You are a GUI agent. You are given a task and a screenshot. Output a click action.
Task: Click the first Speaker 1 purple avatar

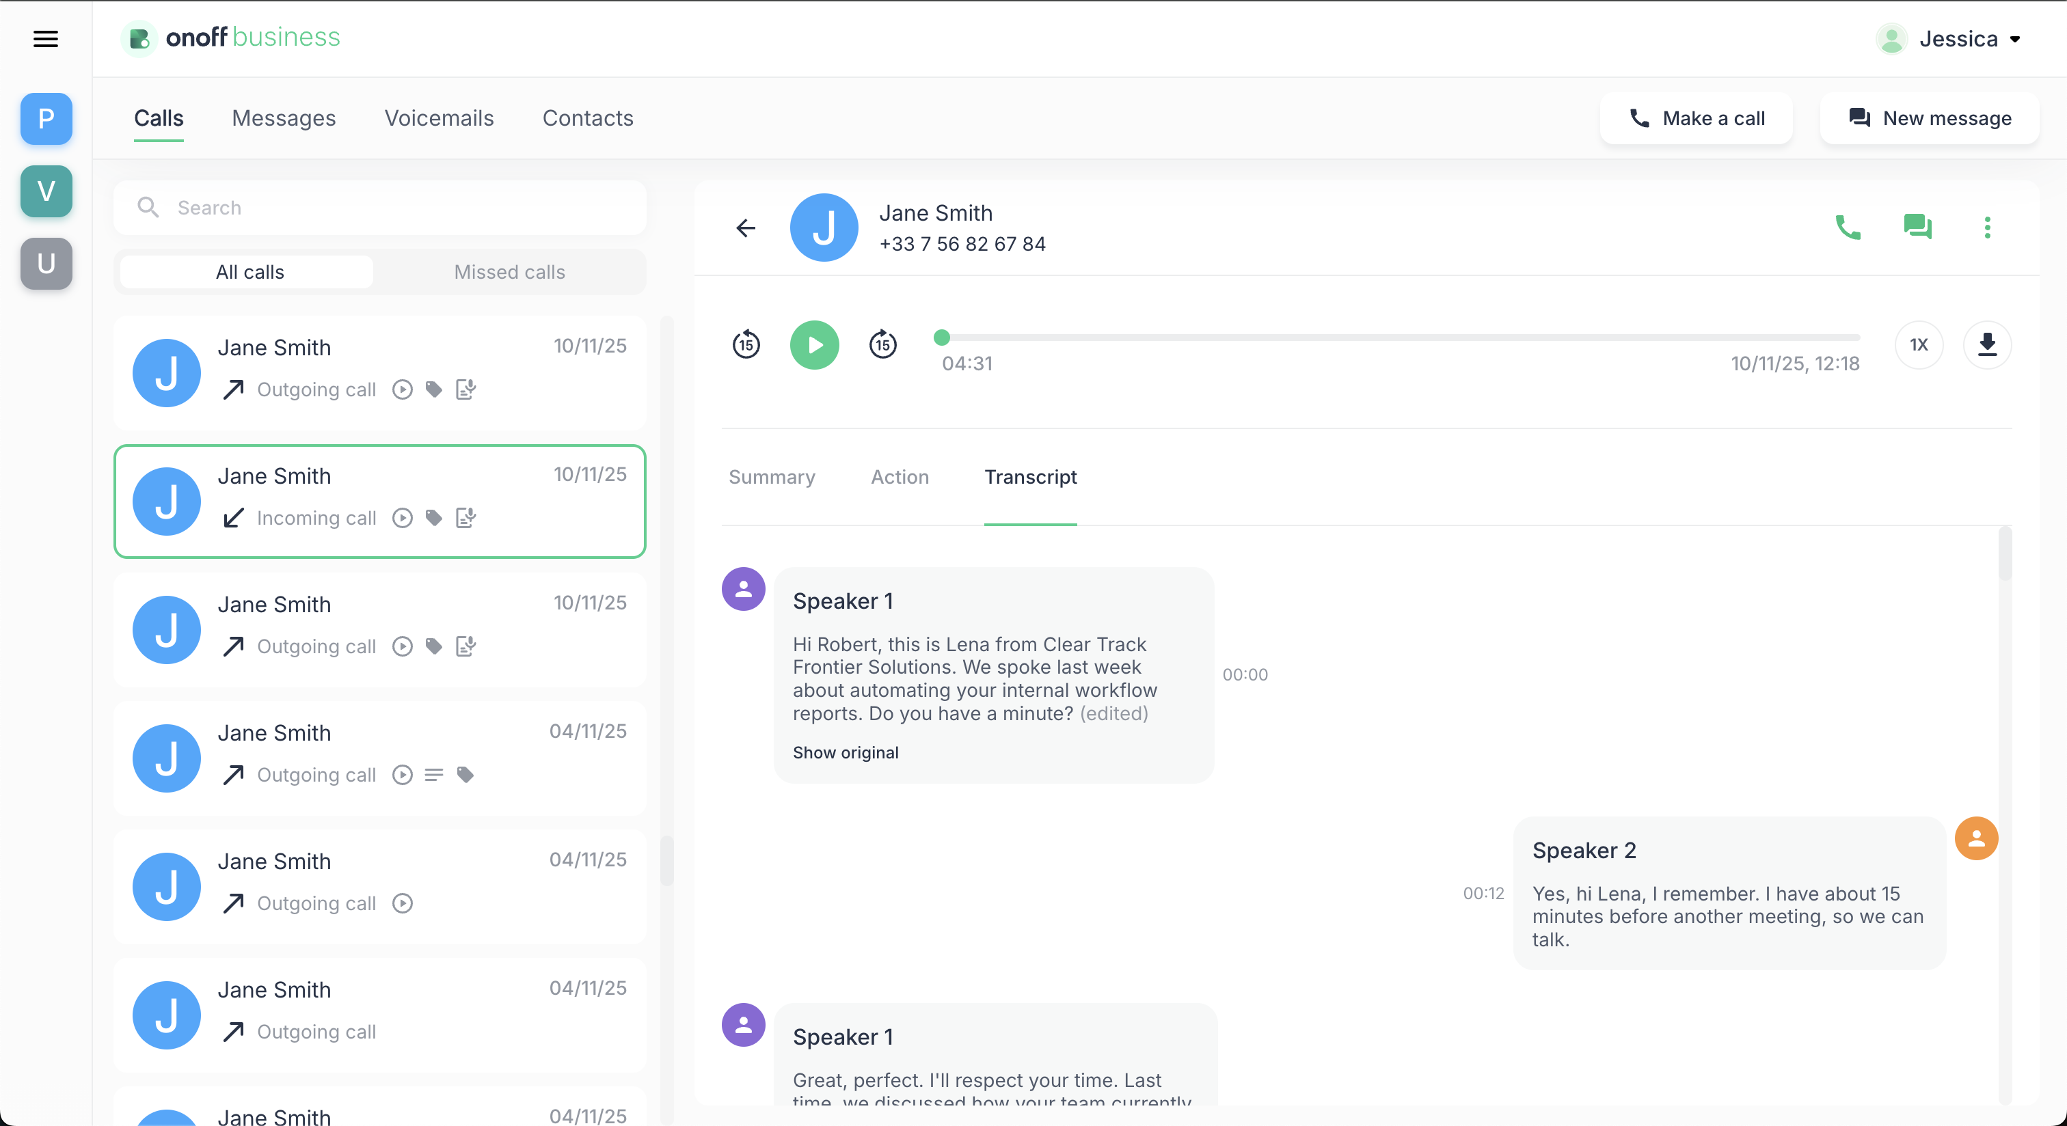click(x=744, y=590)
